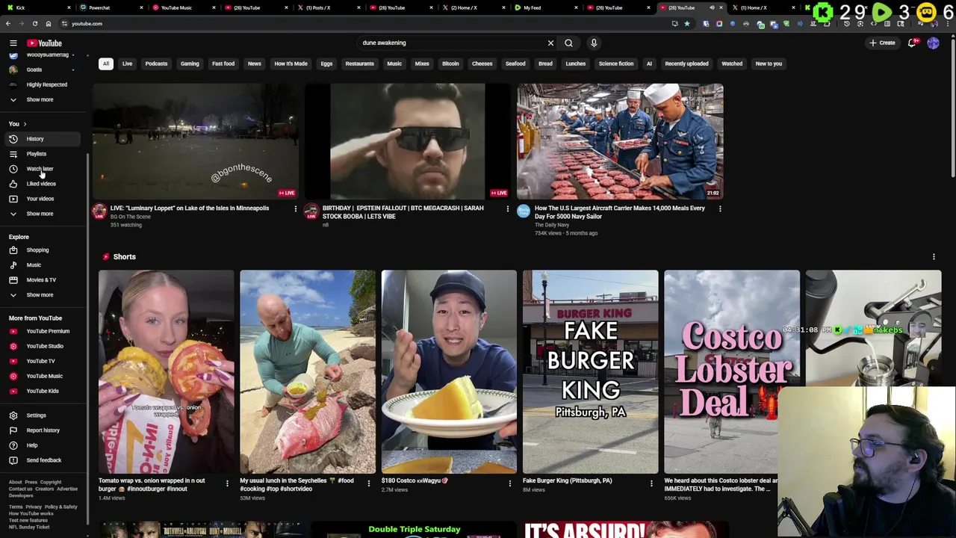Open Liked videos in the sidebar
Image resolution: width=956 pixels, height=538 pixels.
click(x=43, y=184)
